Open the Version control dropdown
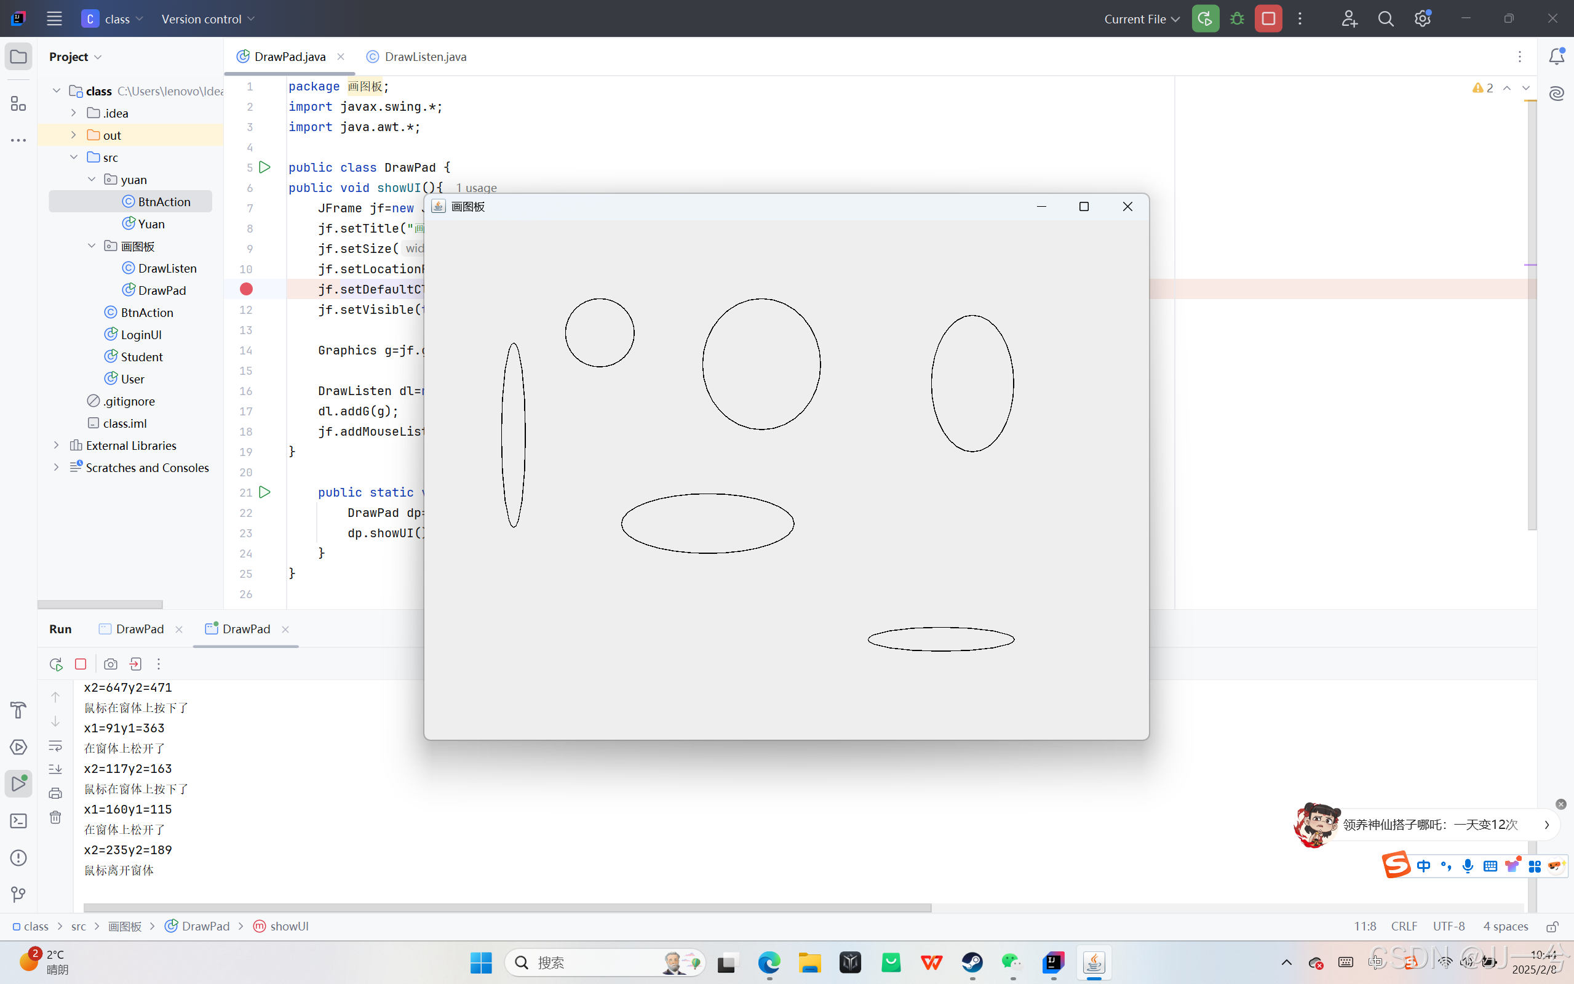This screenshot has height=984, width=1574. 208,19
